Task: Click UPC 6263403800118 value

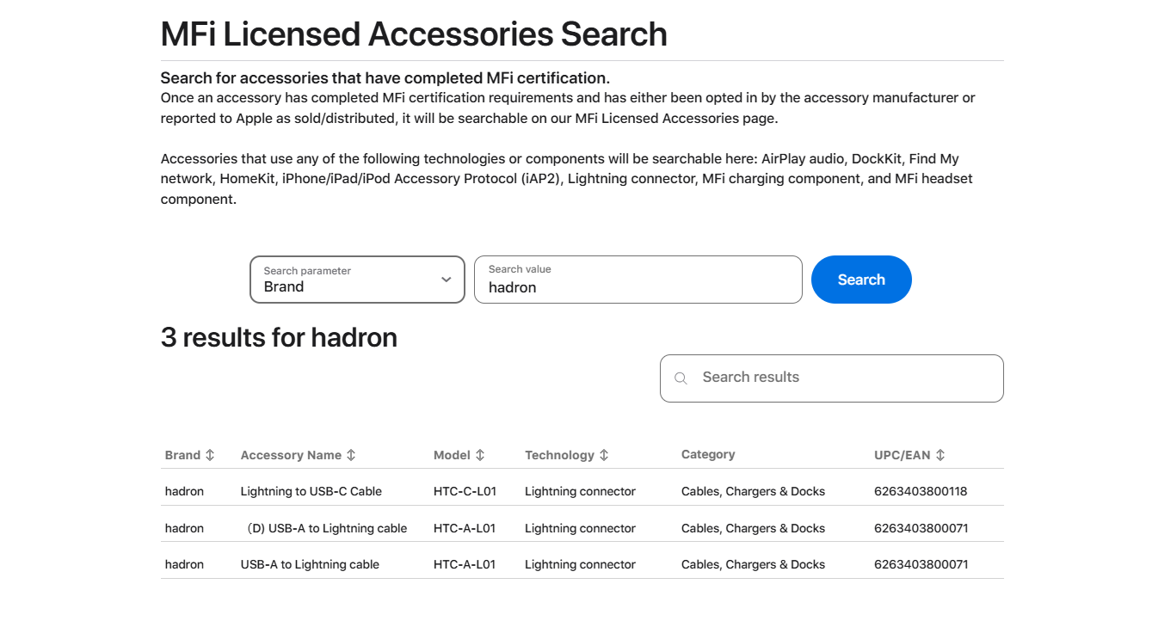Action: click(921, 492)
